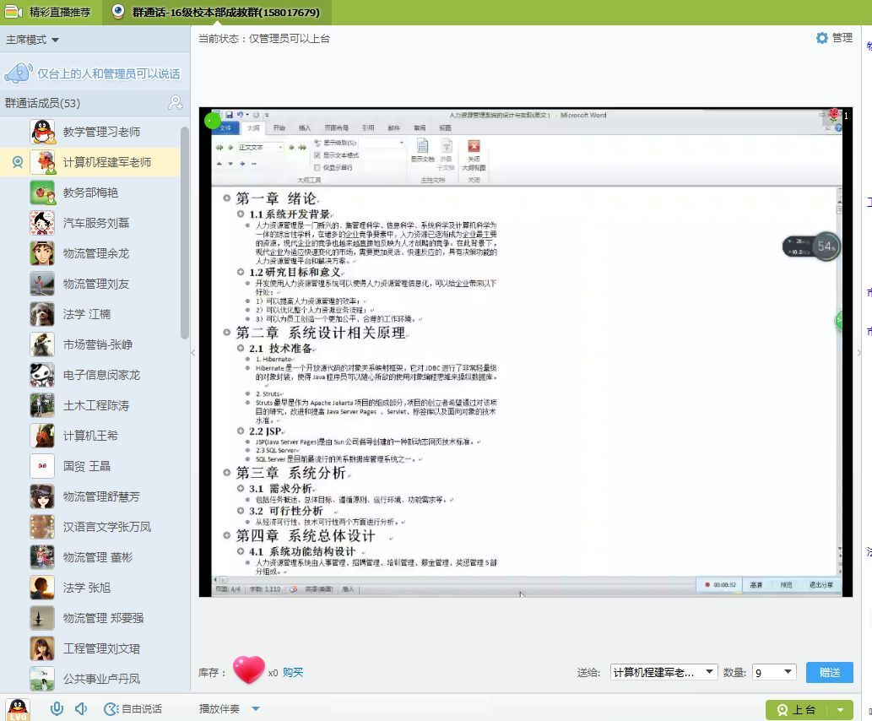Expand the 上台 button arrow
This screenshot has height=721, width=872.
tap(840, 710)
